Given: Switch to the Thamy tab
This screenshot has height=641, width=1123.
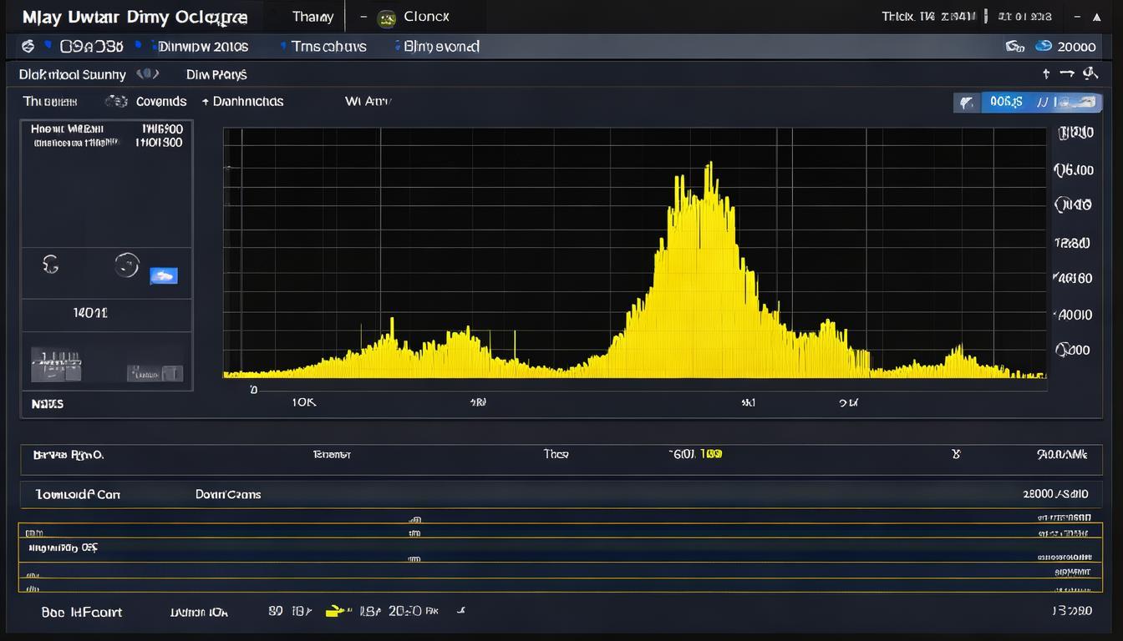Looking at the screenshot, I should coord(313,17).
